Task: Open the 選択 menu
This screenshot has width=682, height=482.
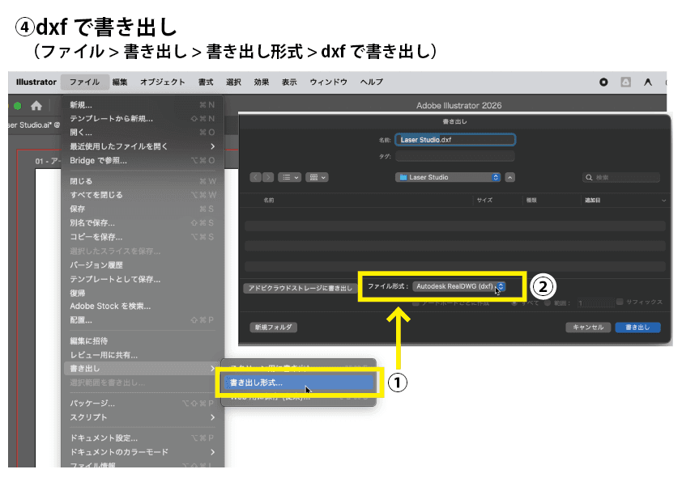Action: 233,82
